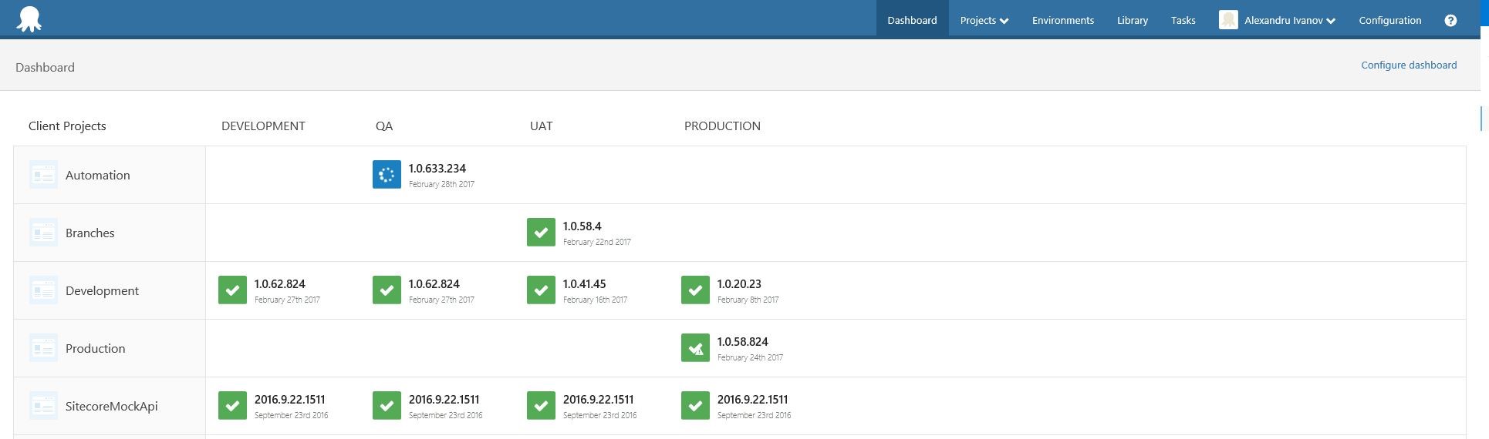1489x439 pixels.
Task: Click the Configure dashboard link
Action: coord(1408,65)
